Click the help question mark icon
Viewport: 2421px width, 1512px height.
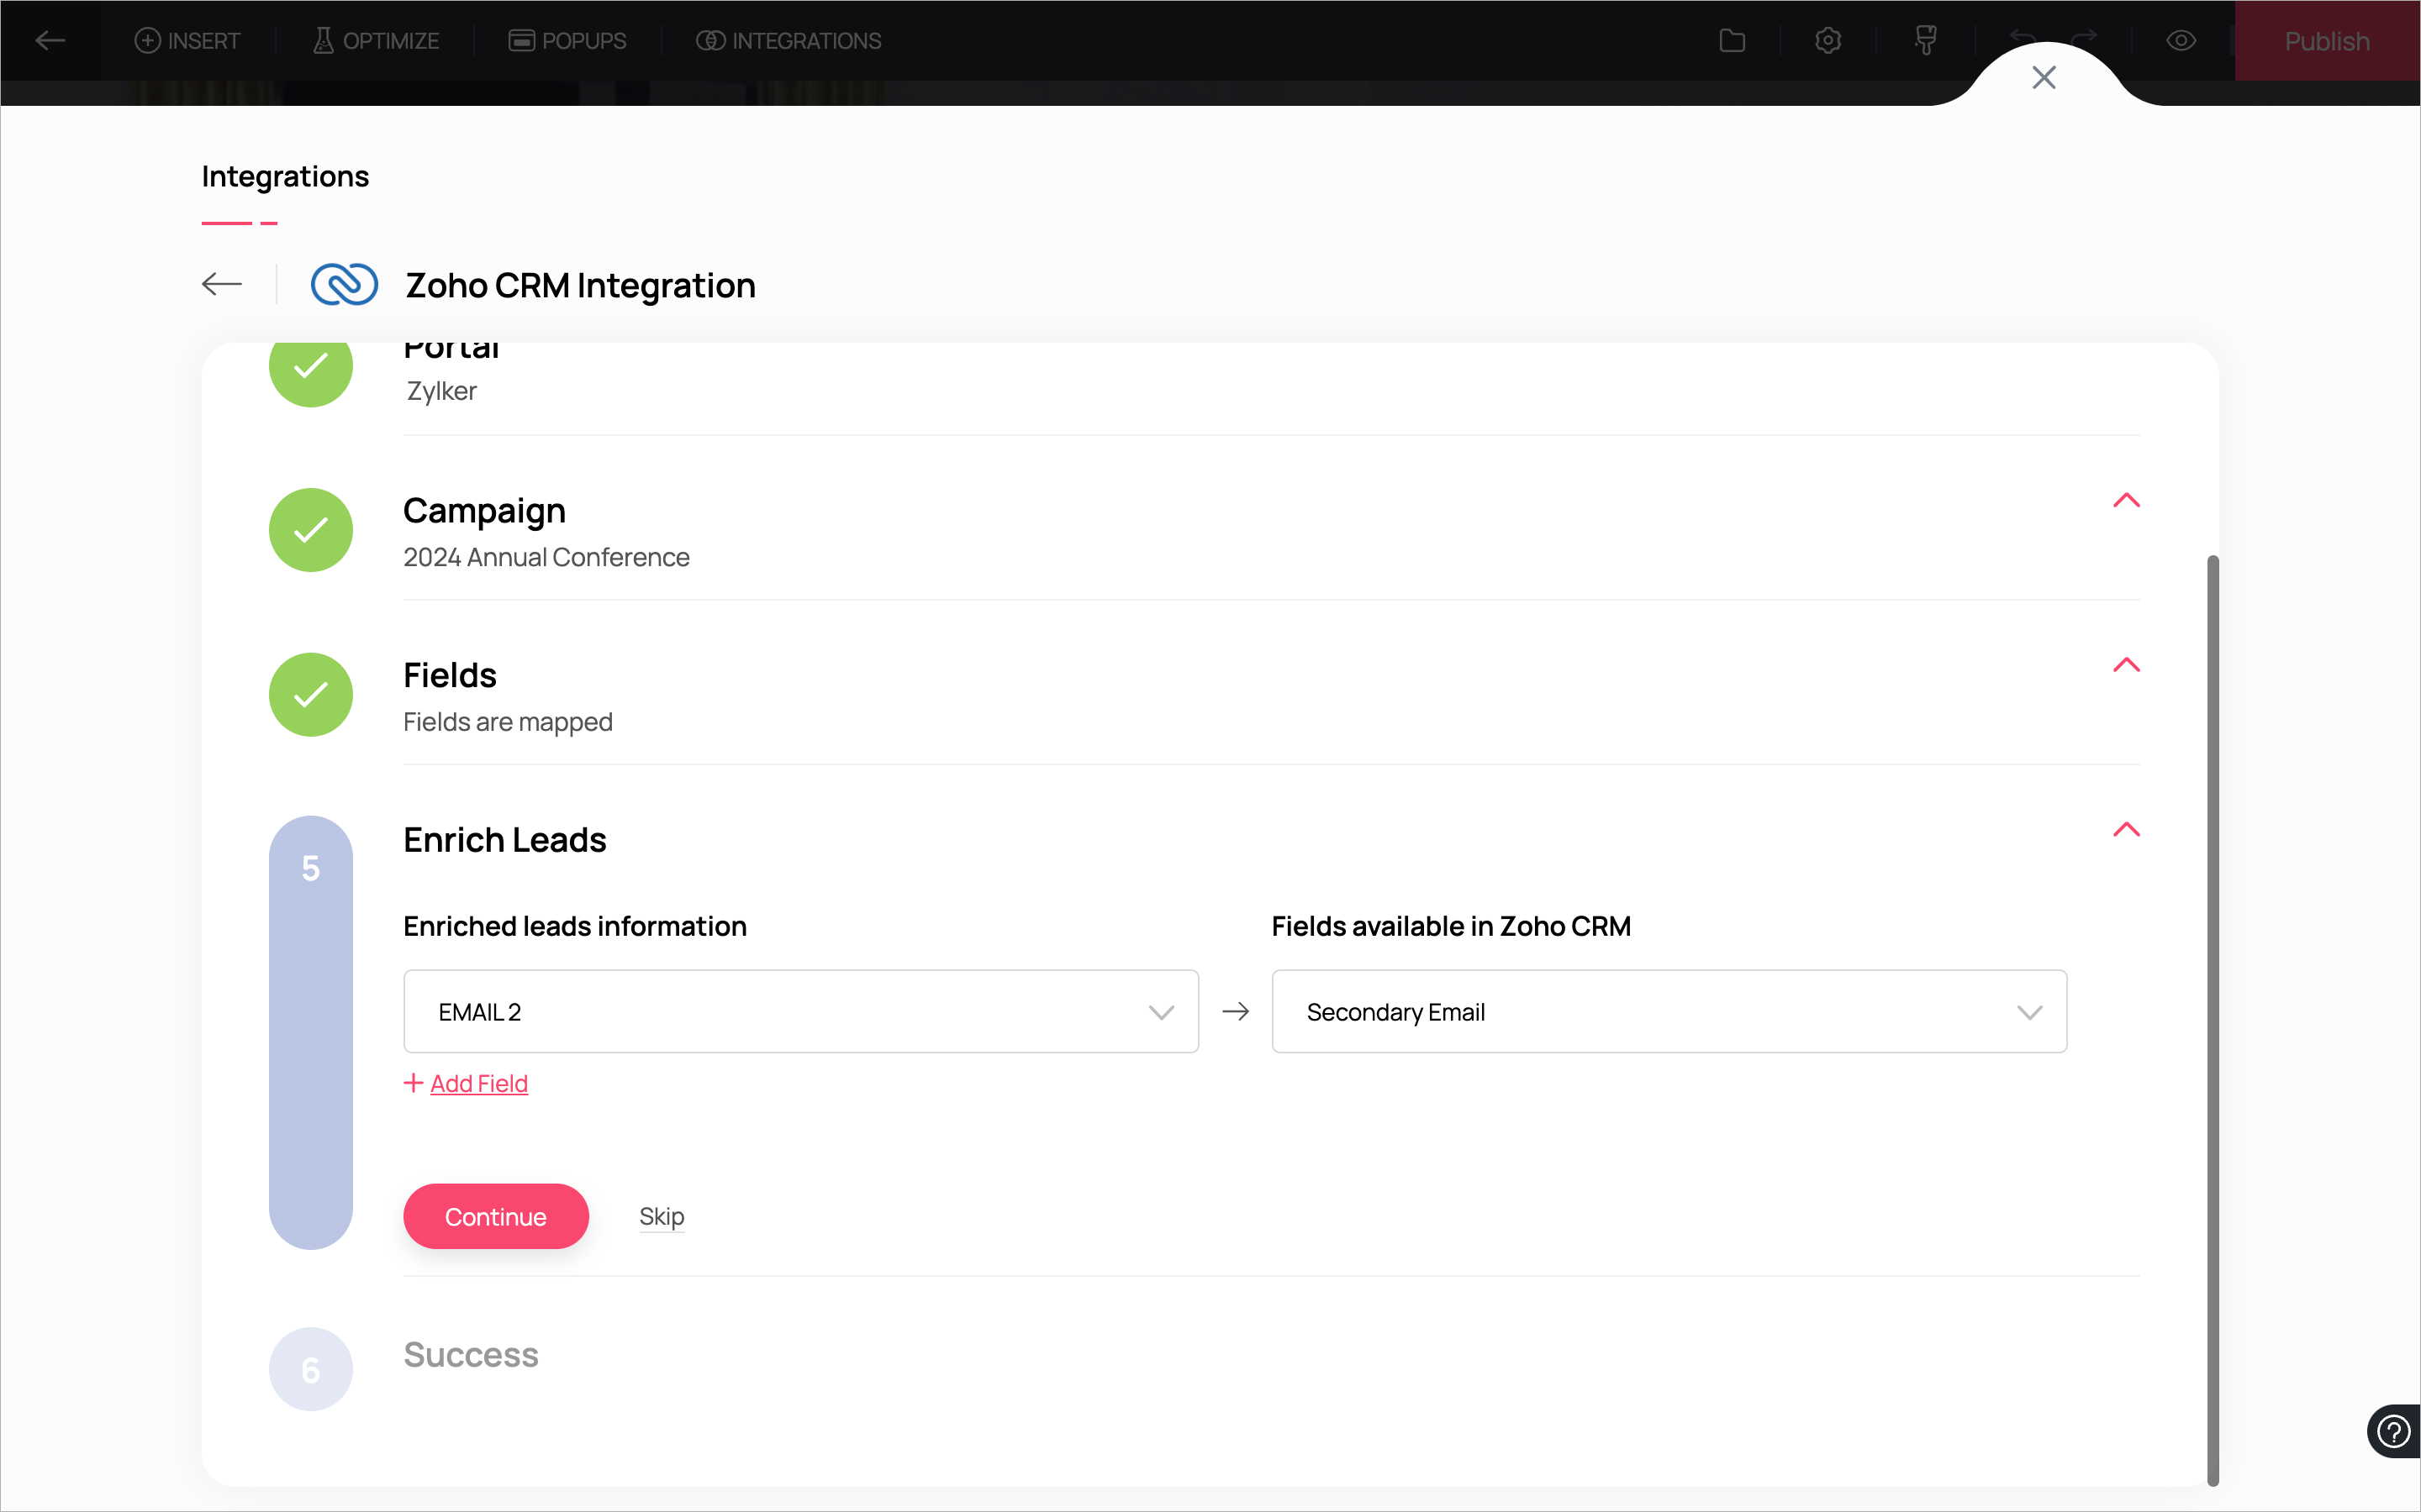pos(2393,1431)
